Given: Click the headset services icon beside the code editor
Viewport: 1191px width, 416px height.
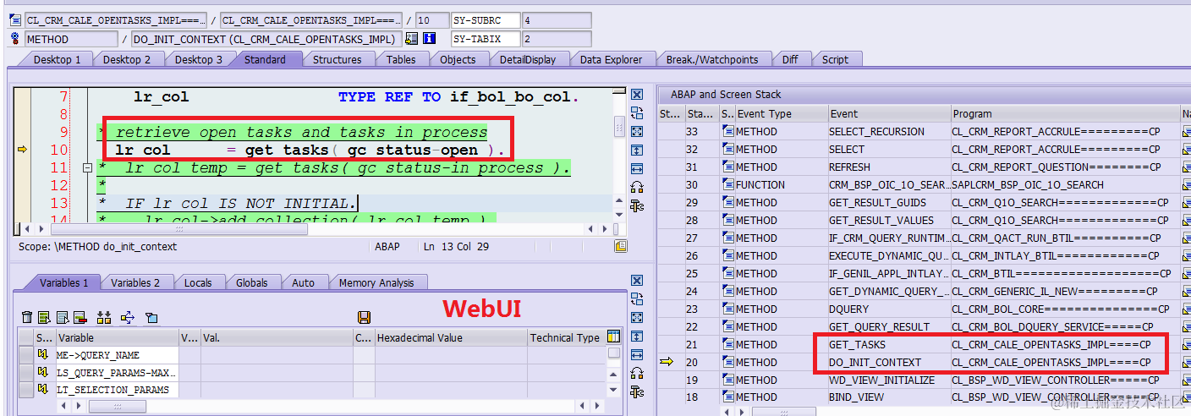Looking at the screenshot, I should click(x=637, y=187).
